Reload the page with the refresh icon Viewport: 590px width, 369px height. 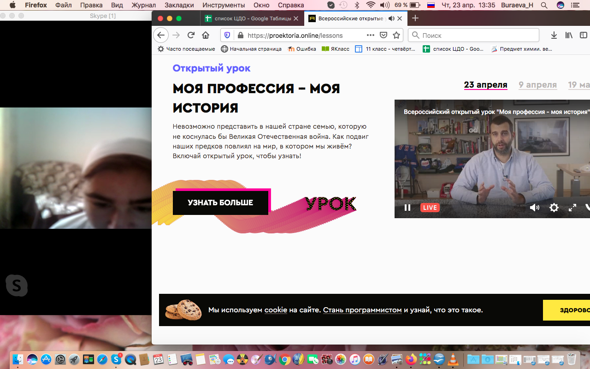pos(191,36)
